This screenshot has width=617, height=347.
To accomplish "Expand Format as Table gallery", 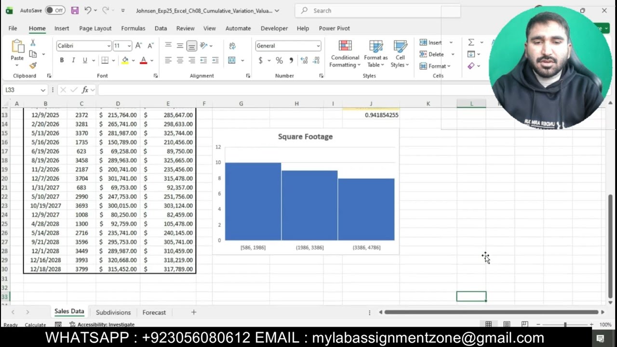I will coord(376,54).
